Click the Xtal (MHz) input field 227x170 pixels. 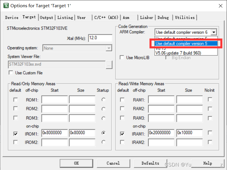tap(100, 38)
